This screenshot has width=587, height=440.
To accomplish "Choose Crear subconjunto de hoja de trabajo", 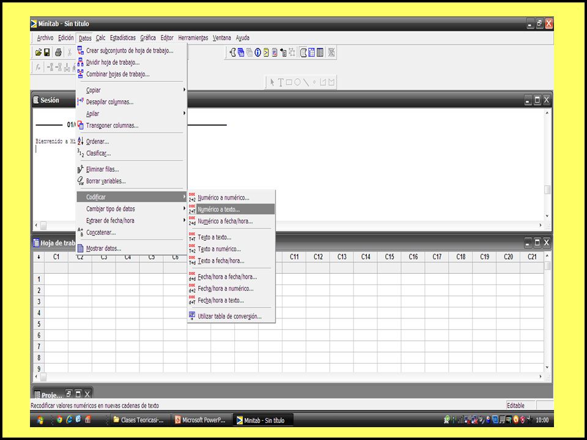I will (x=131, y=51).
